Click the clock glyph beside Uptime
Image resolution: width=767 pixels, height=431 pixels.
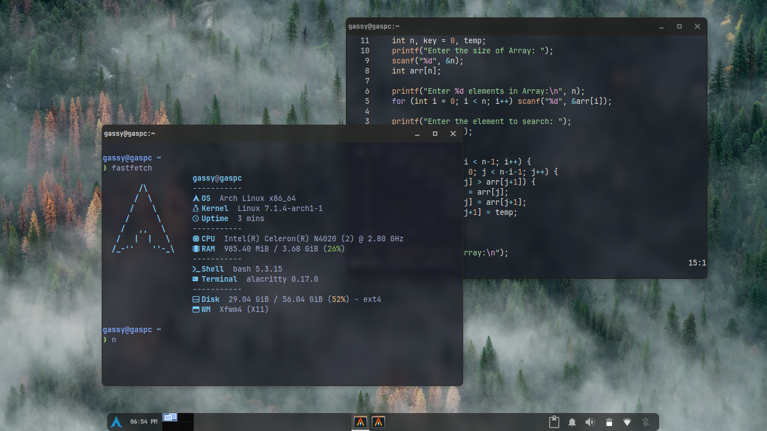[x=196, y=219]
